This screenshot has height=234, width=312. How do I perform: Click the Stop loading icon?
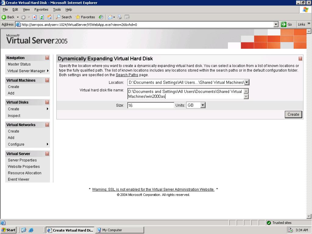(35, 17)
